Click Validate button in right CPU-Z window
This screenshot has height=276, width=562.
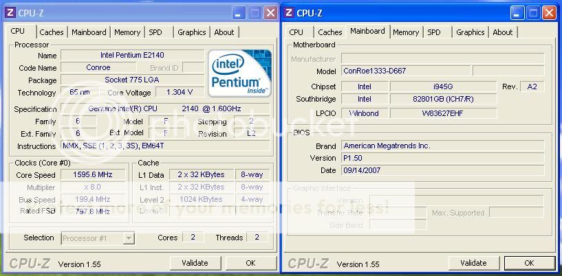473,263
